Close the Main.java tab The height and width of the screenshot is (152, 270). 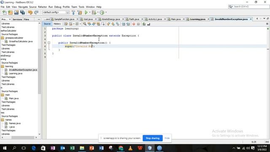[x=184, y=19]
